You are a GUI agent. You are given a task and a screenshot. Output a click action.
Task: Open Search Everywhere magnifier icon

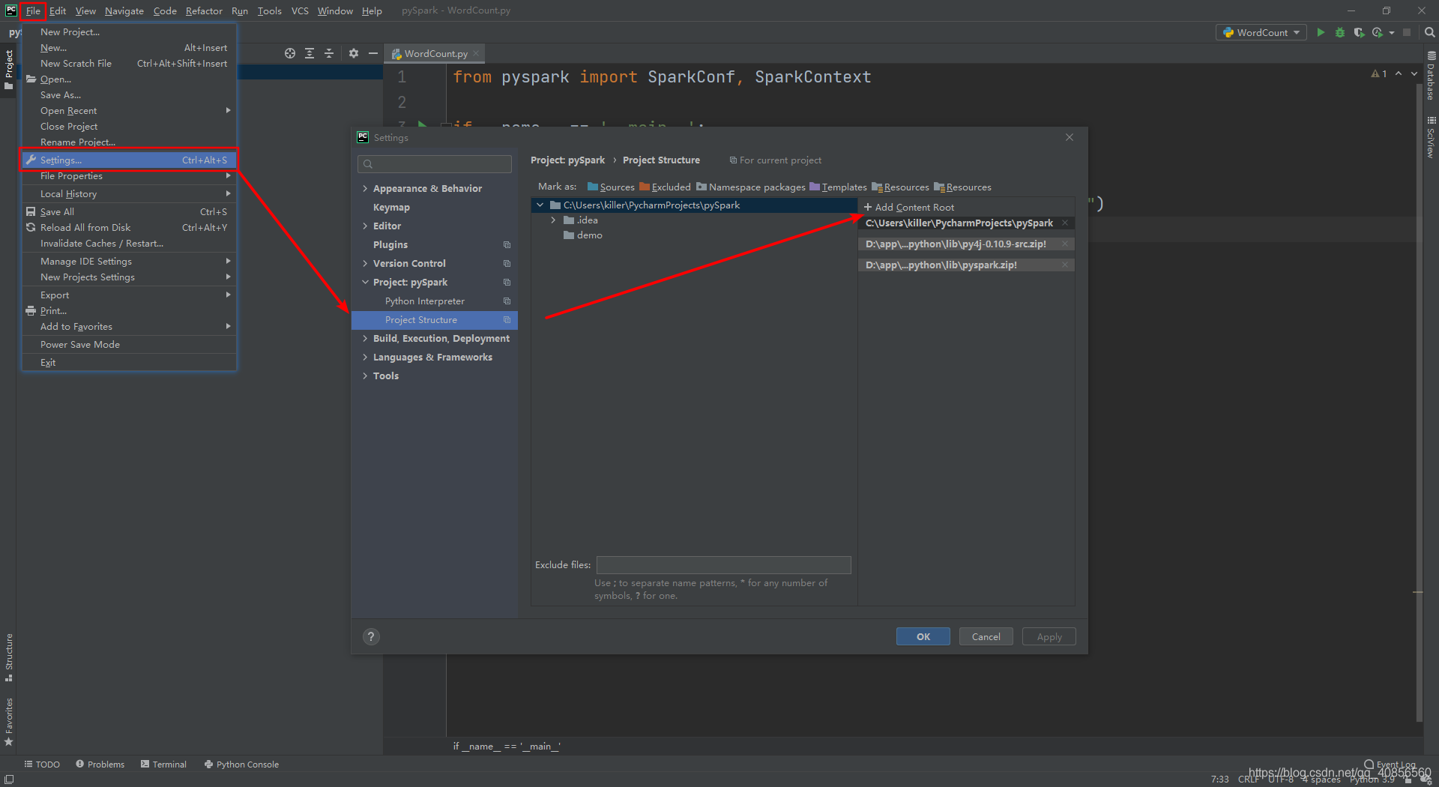1429,32
